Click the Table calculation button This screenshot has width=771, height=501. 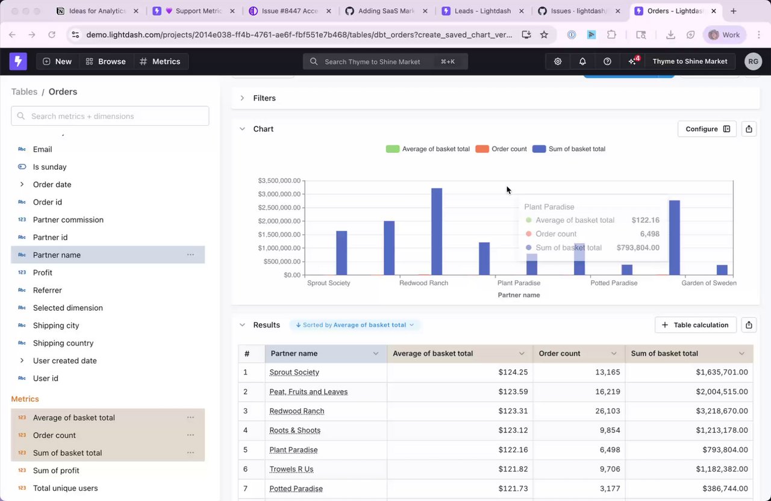coord(696,325)
